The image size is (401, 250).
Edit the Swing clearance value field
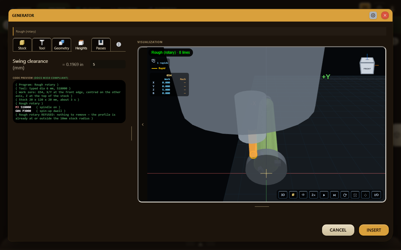[108, 64]
